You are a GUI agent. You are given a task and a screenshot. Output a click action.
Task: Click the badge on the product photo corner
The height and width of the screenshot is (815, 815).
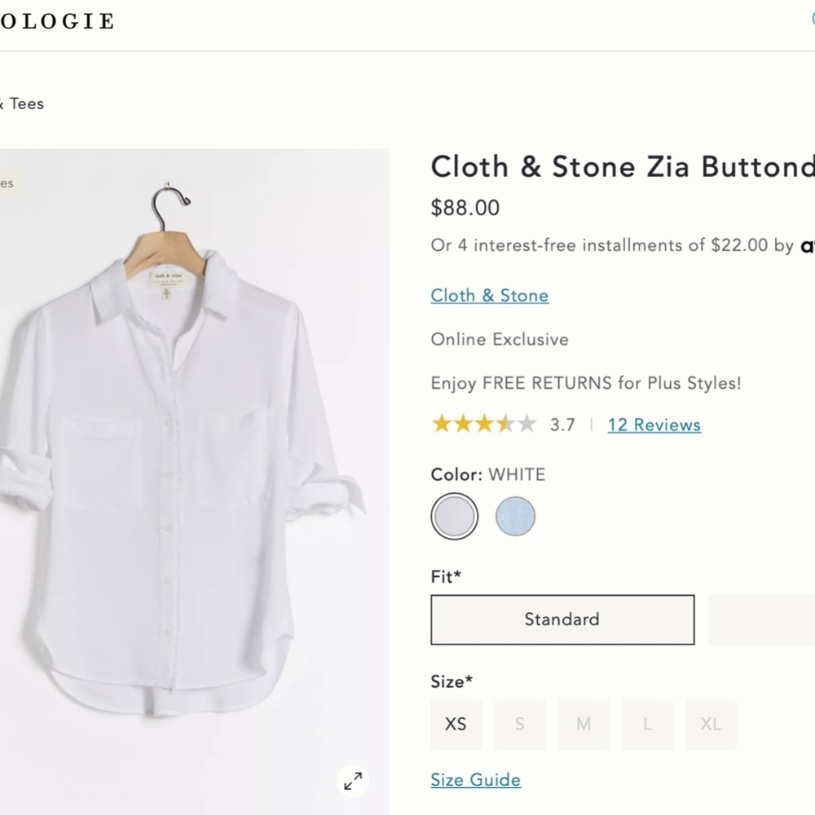pyautogui.click(x=7, y=183)
